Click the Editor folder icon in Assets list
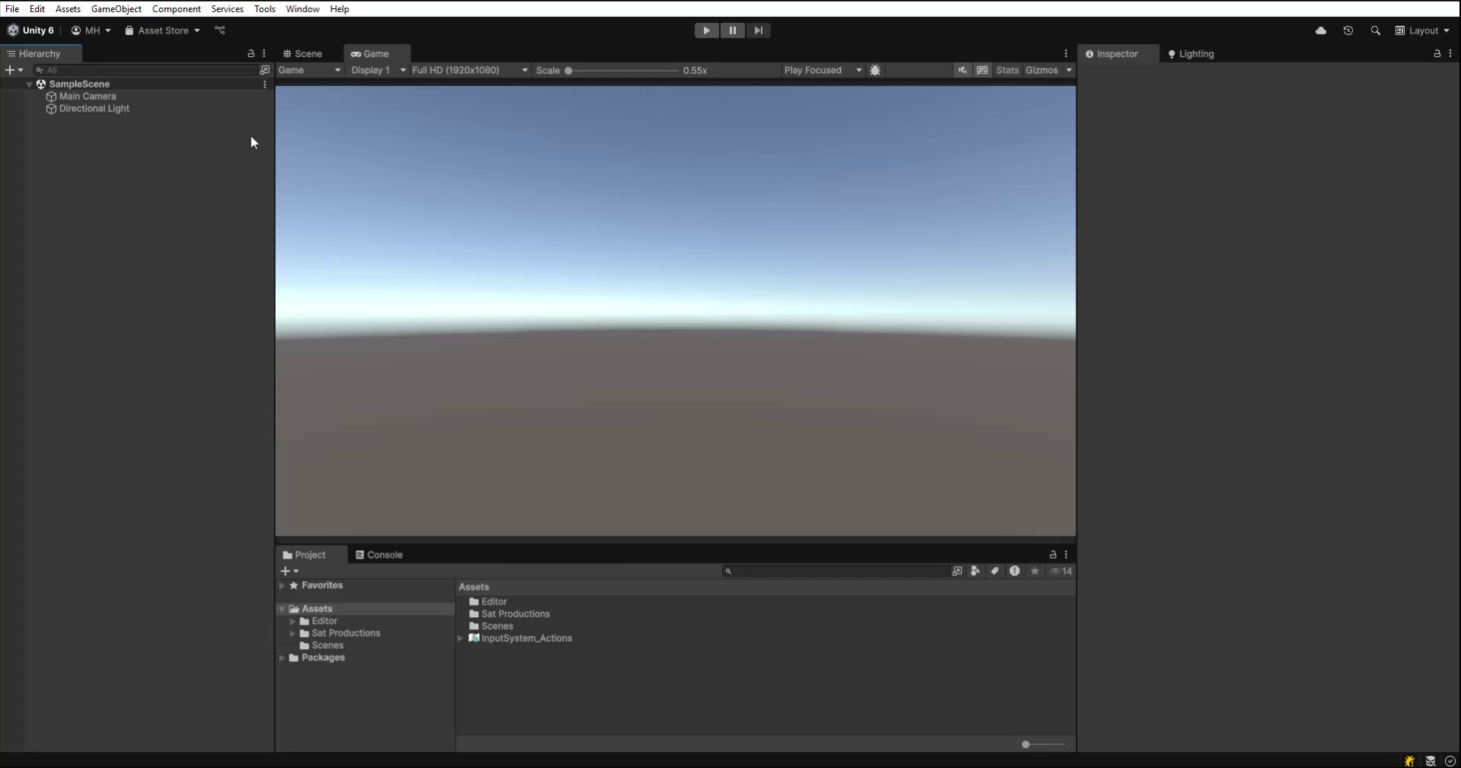The image size is (1461, 768). coord(474,602)
